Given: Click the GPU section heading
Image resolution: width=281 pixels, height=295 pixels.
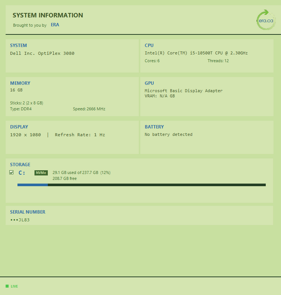Looking at the screenshot, I should coord(149,83).
